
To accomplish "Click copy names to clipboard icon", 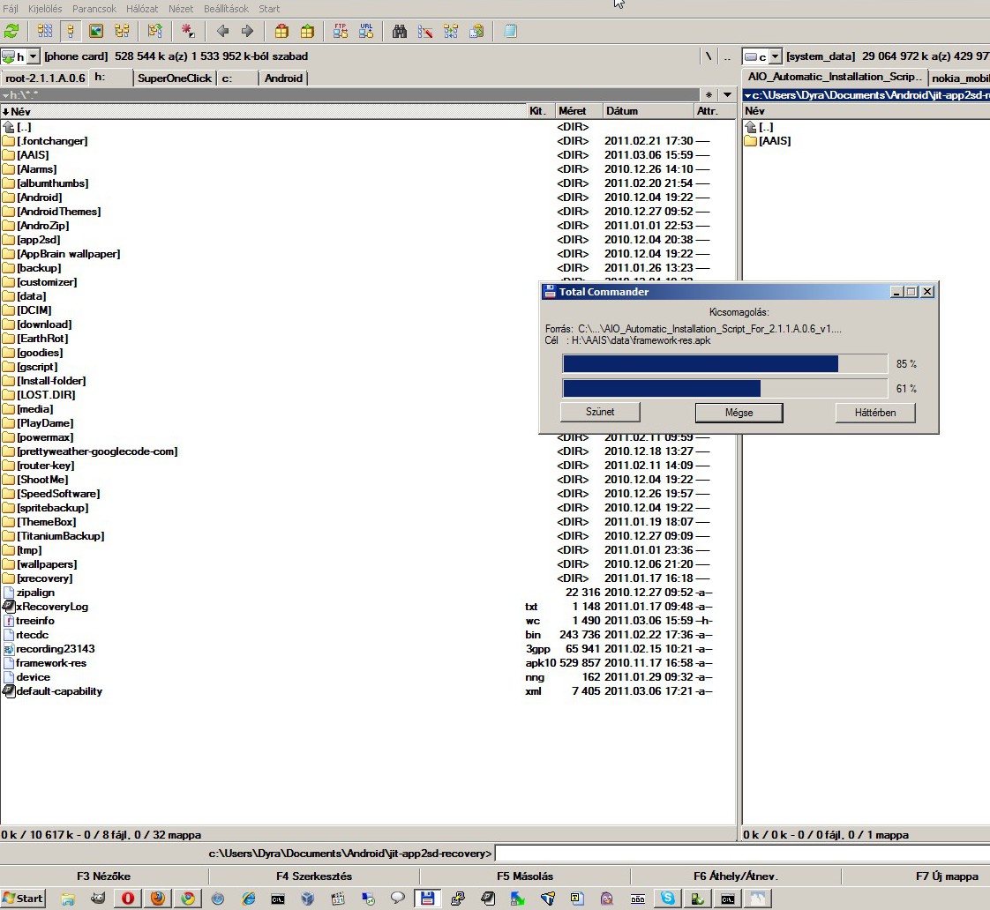I will 476,31.
